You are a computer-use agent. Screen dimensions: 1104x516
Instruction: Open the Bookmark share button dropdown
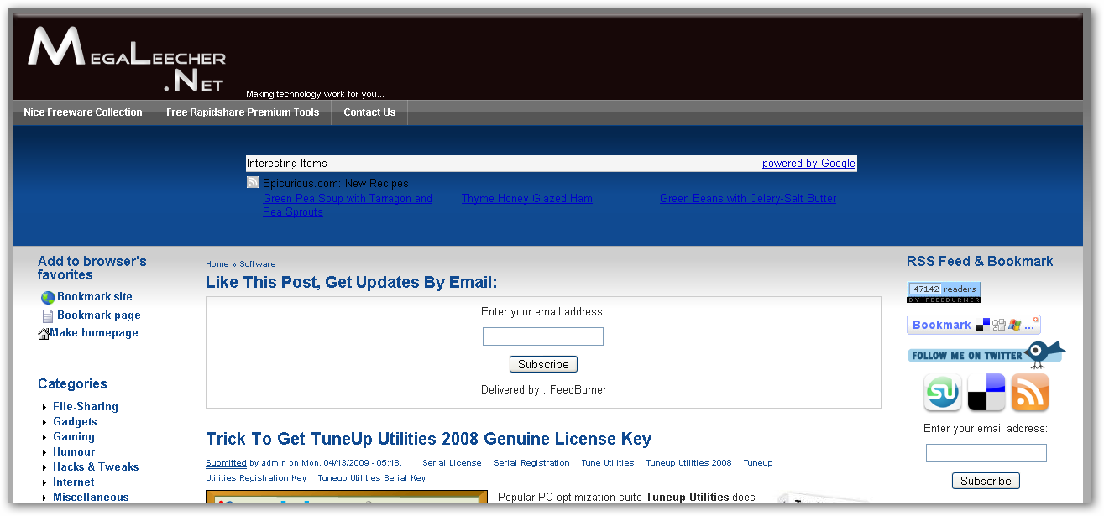point(973,325)
